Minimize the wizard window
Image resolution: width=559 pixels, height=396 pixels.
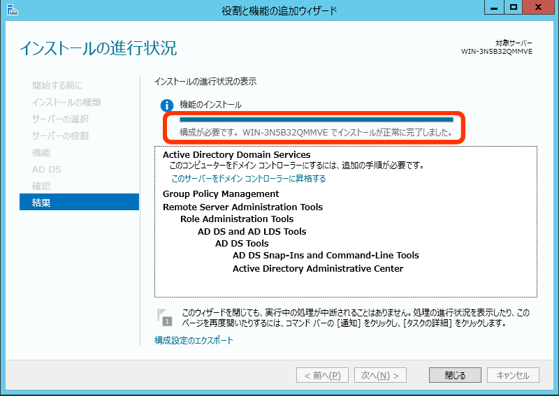(x=494, y=7)
